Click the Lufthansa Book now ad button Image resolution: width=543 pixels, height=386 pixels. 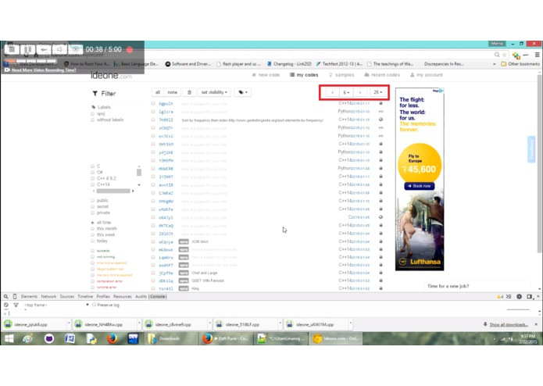(420, 186)
